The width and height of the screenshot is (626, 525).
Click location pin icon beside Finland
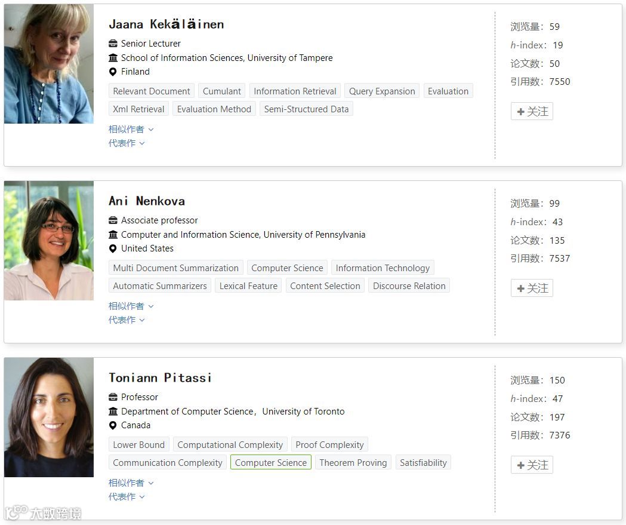[x=113, y=72]
